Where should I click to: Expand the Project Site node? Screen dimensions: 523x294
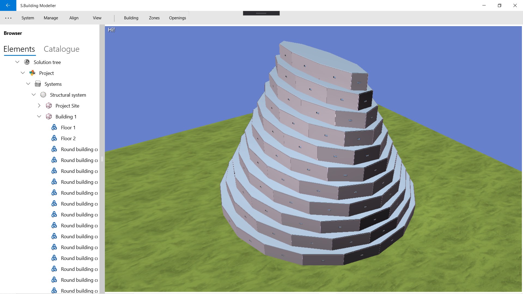tap(39, 106)
